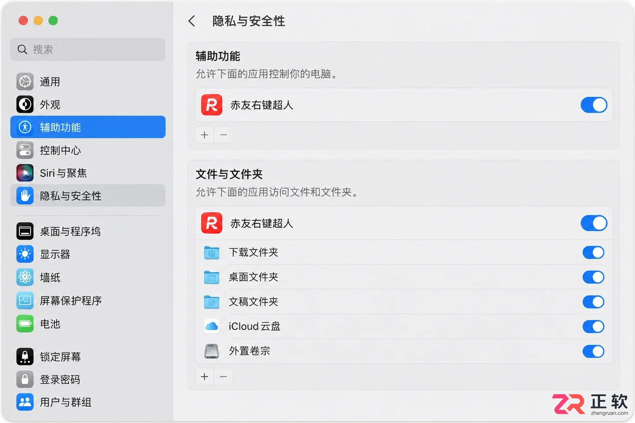Click the 辅助功能 accessibility icon in sidebar
Viewport: 635px width, 423px height.
click(25, 127)
